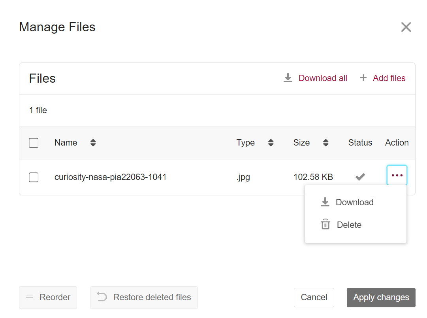The height and width of the screenshot is (318, 427).
Task: Click the checkmark in the Status column
Action: tap(360, 177)
